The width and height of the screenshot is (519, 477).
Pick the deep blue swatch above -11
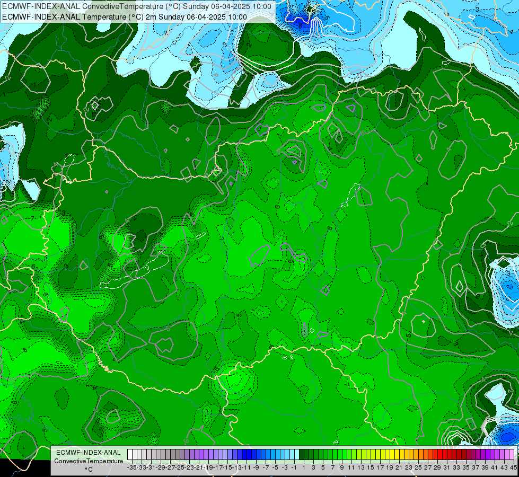click(244, 455)
